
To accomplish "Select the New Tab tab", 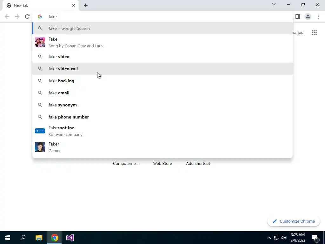I will tap(41, 5).
